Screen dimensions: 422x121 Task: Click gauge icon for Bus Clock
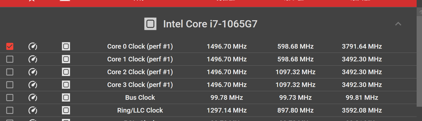33,97
